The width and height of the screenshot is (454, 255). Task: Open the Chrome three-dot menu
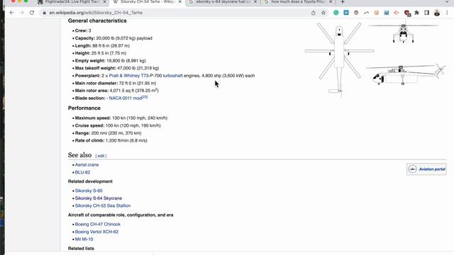pyautogui.click(x=447, y=13)
